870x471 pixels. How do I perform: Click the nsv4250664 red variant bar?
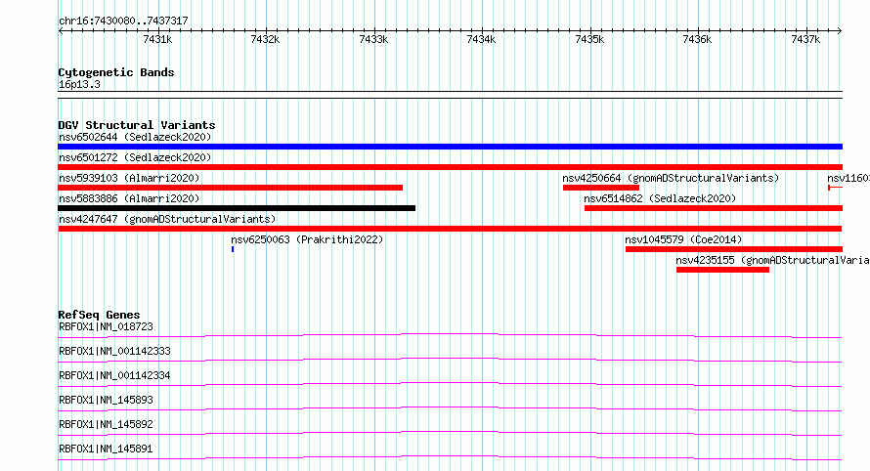click(601, 188)
